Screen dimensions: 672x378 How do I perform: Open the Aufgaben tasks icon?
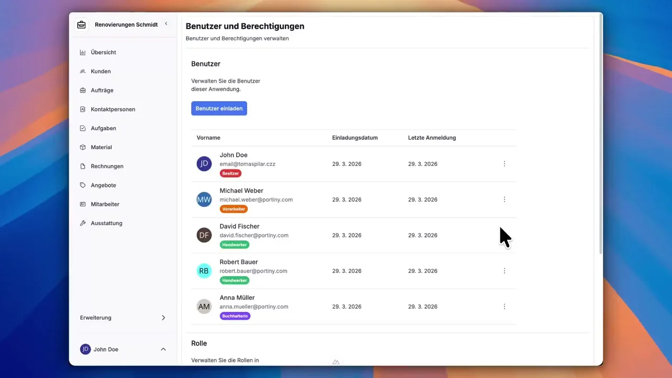coord(82,128)
